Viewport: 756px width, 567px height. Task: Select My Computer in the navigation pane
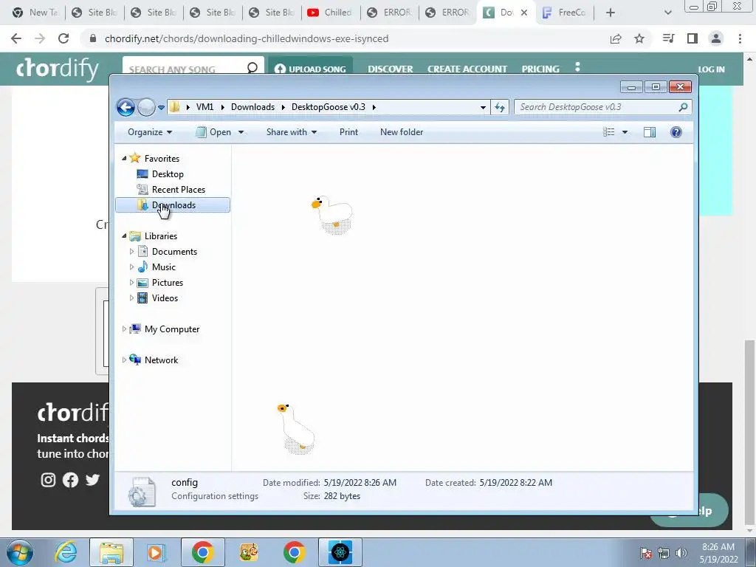pyautogui.click(x=171, y=329)
